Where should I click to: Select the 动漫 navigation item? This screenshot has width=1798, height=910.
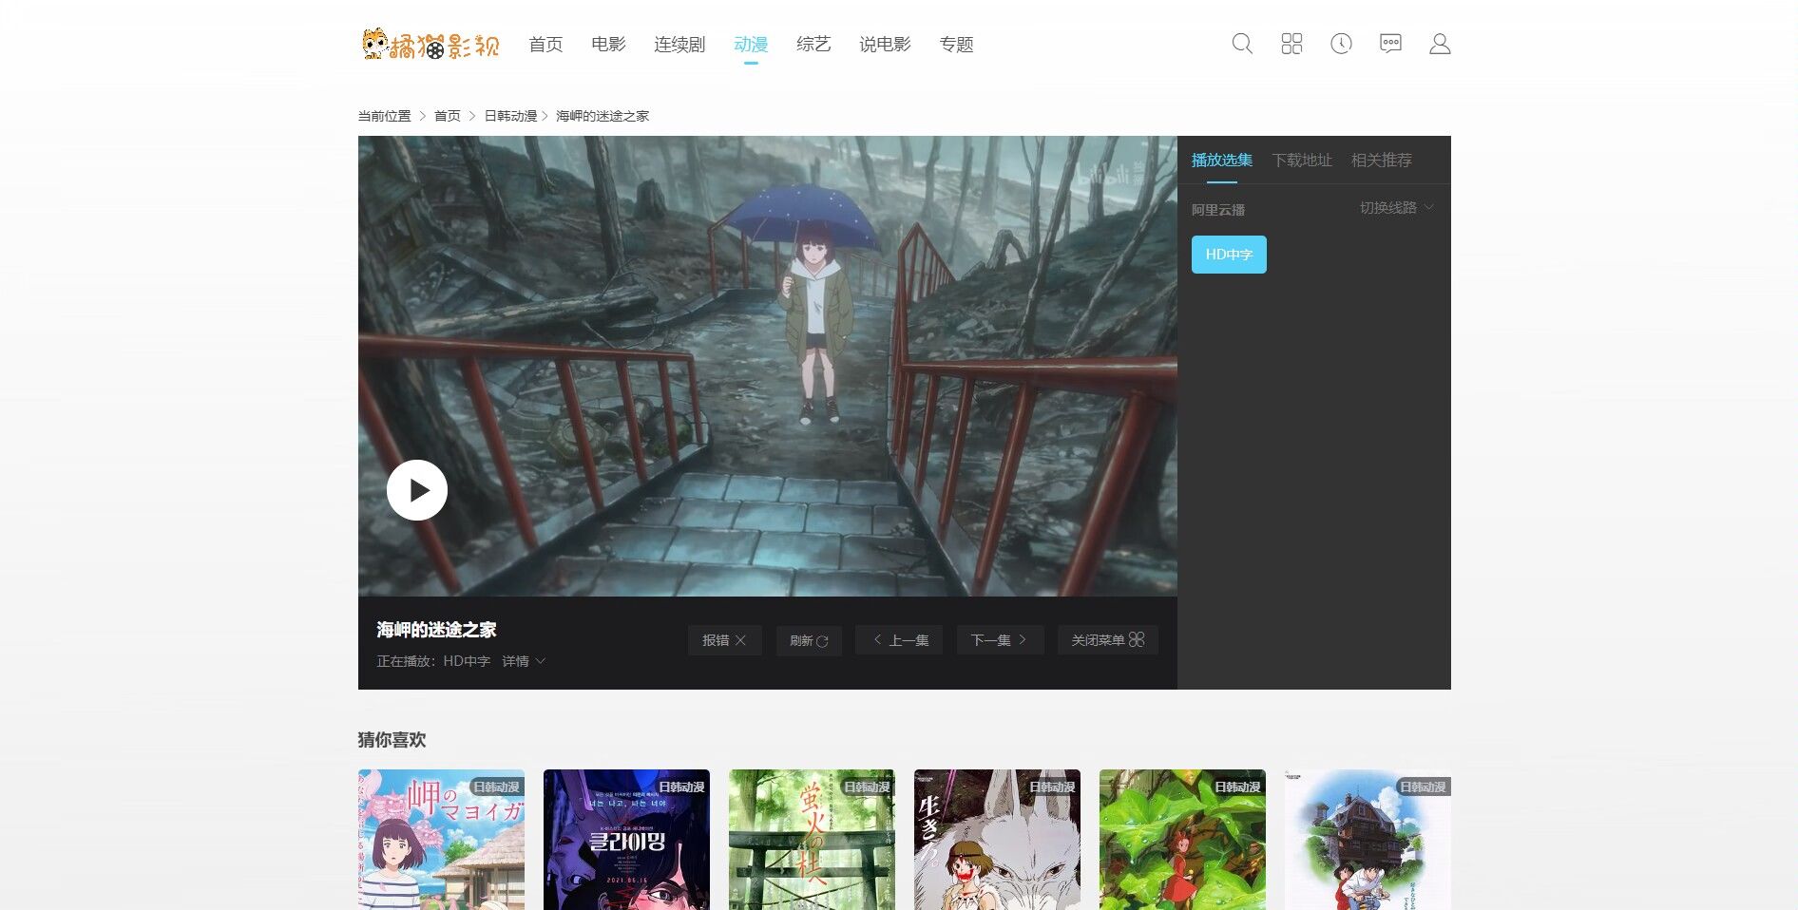pos(751,45)
